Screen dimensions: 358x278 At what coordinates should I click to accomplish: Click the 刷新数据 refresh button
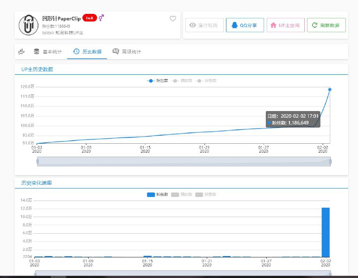pos(326,26)
